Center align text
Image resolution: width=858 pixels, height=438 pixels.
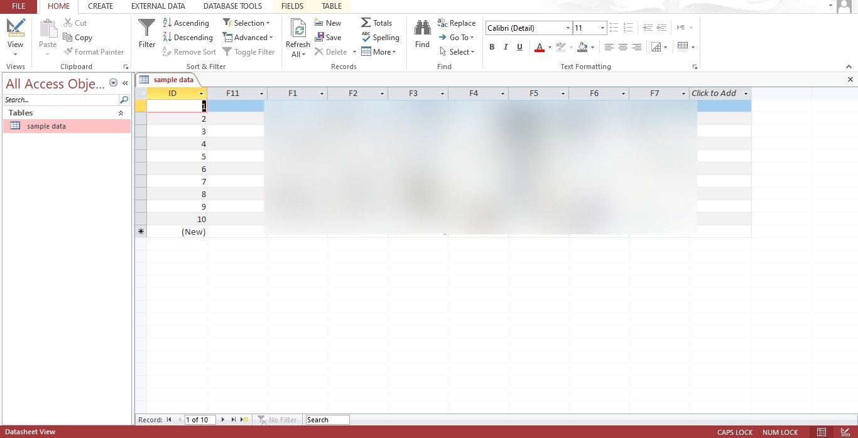(x=622, y=47)
